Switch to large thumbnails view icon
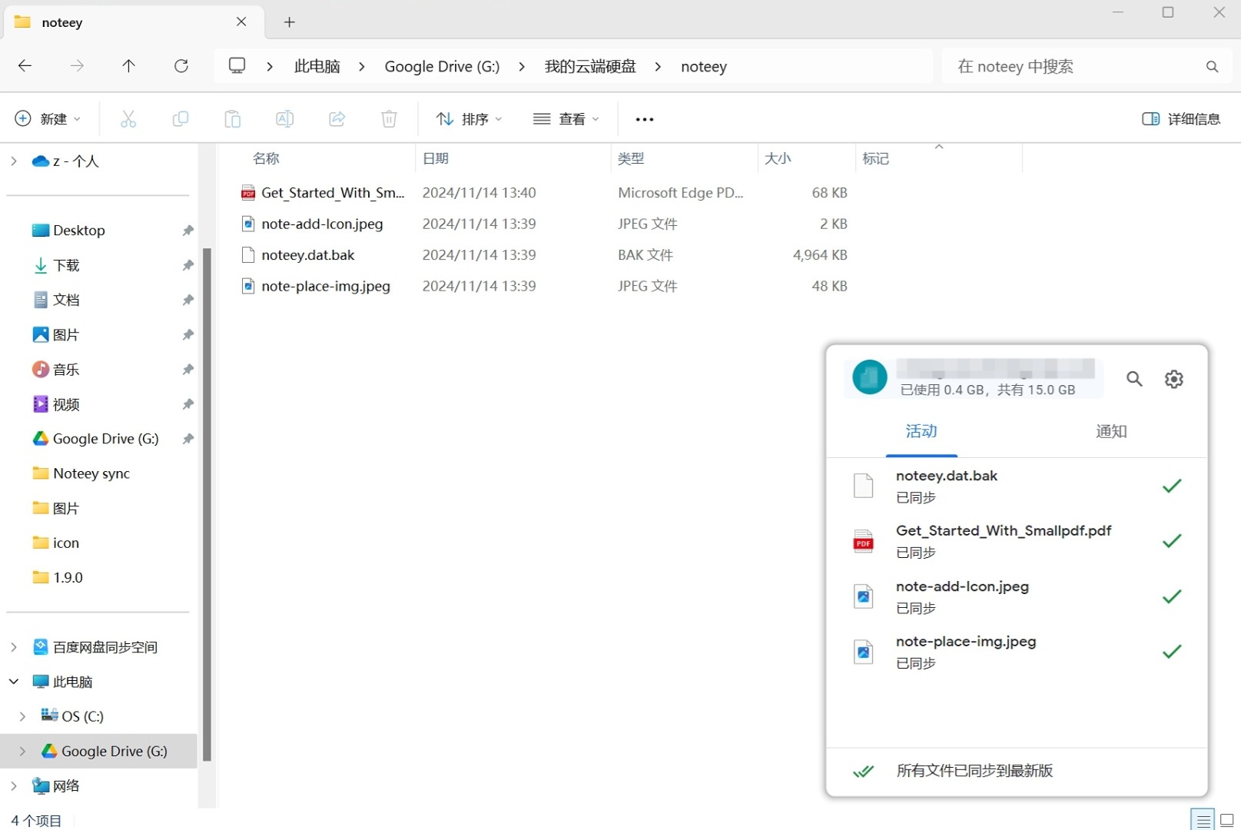This screenshot has width=1241, height=830. [1227, 820]
